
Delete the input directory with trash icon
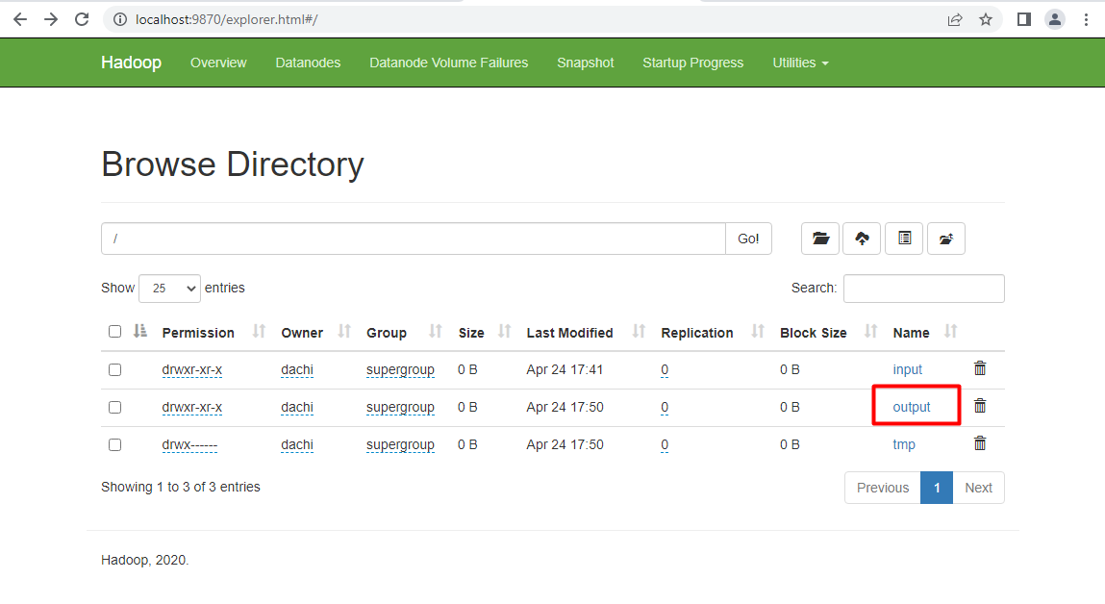click(980, 368)
